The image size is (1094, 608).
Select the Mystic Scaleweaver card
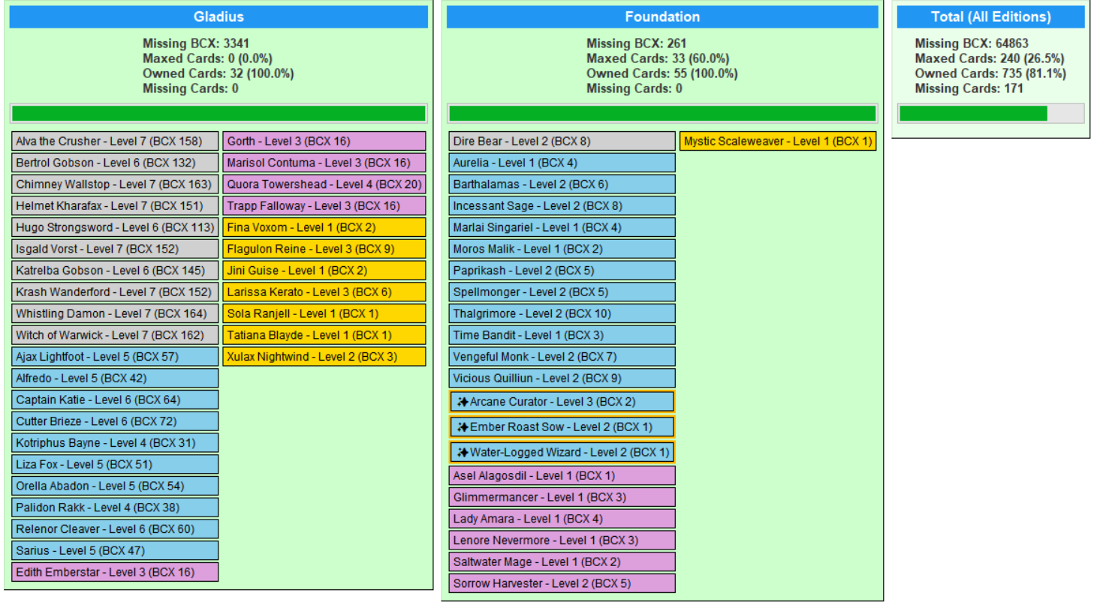coord(778,141)
